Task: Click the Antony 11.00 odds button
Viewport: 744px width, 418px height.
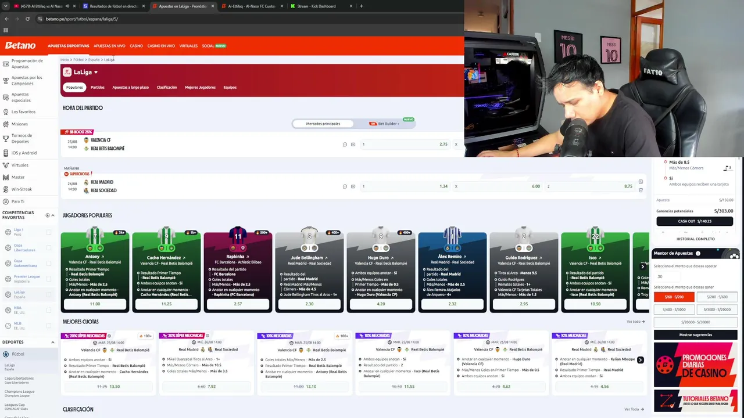Action: pyautogui.click(x=95, y=304)
